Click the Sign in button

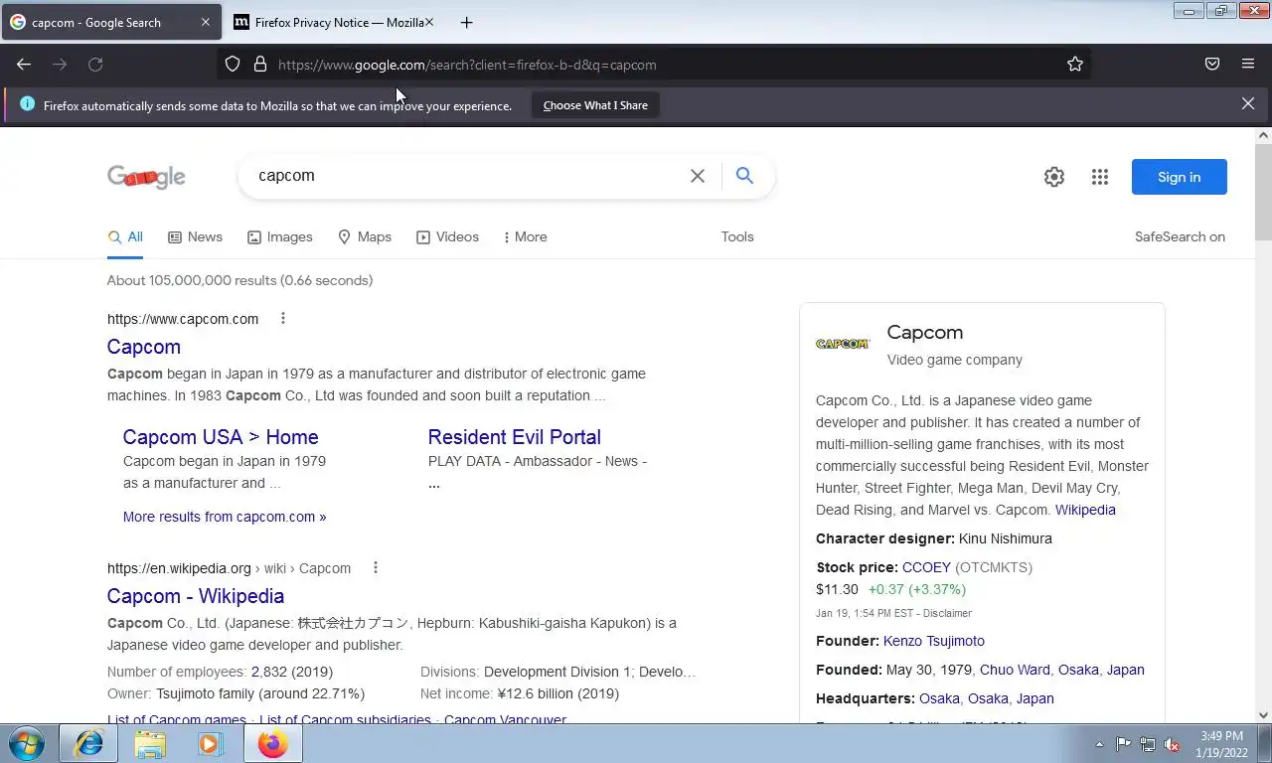coord(1180,177)
